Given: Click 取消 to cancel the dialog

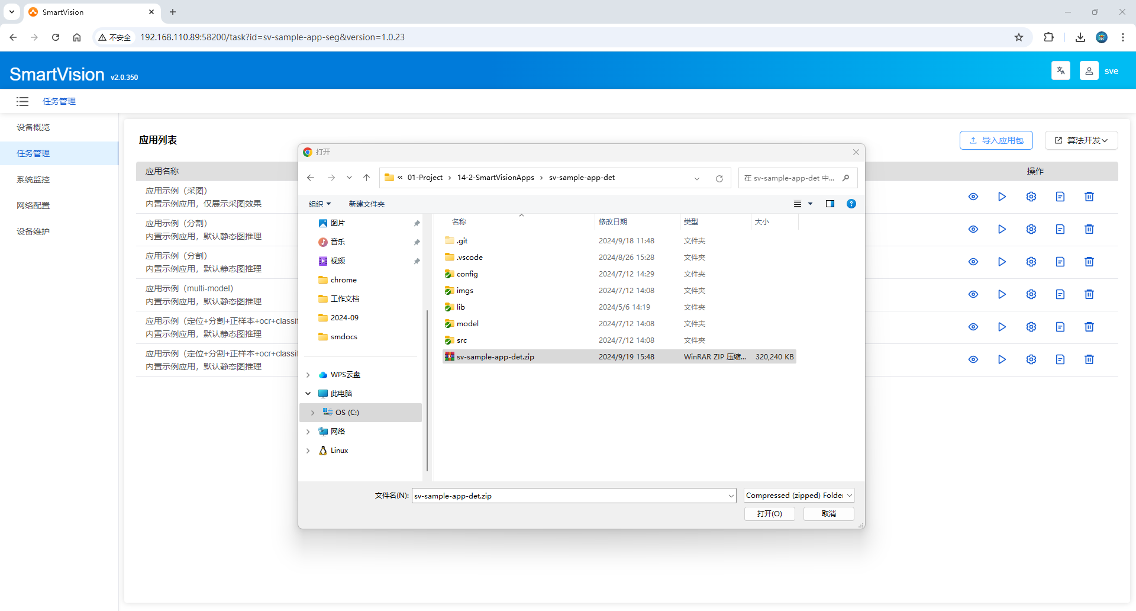Looking at the screenshot, I should coord(829,514).
